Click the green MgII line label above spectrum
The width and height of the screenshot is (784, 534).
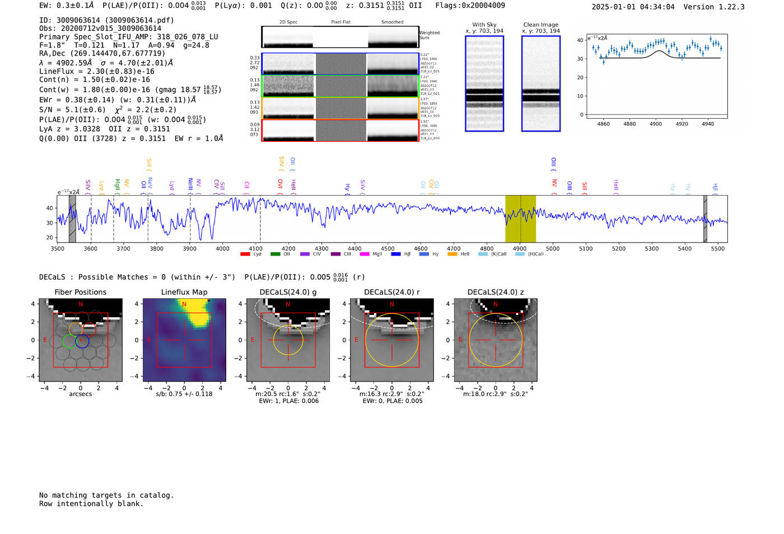tap(117, 186)
